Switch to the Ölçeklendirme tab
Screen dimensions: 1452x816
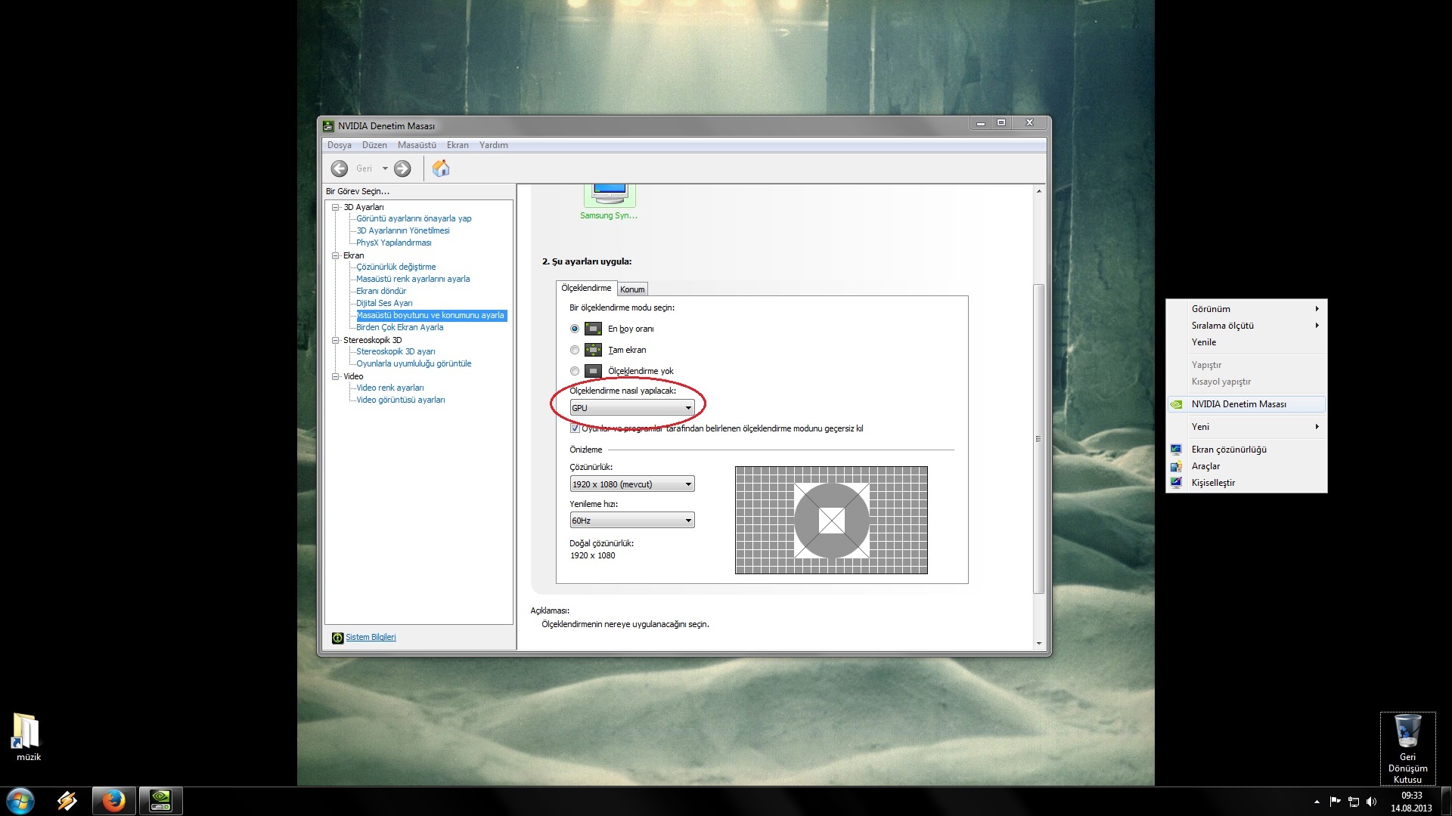point(586,288)
